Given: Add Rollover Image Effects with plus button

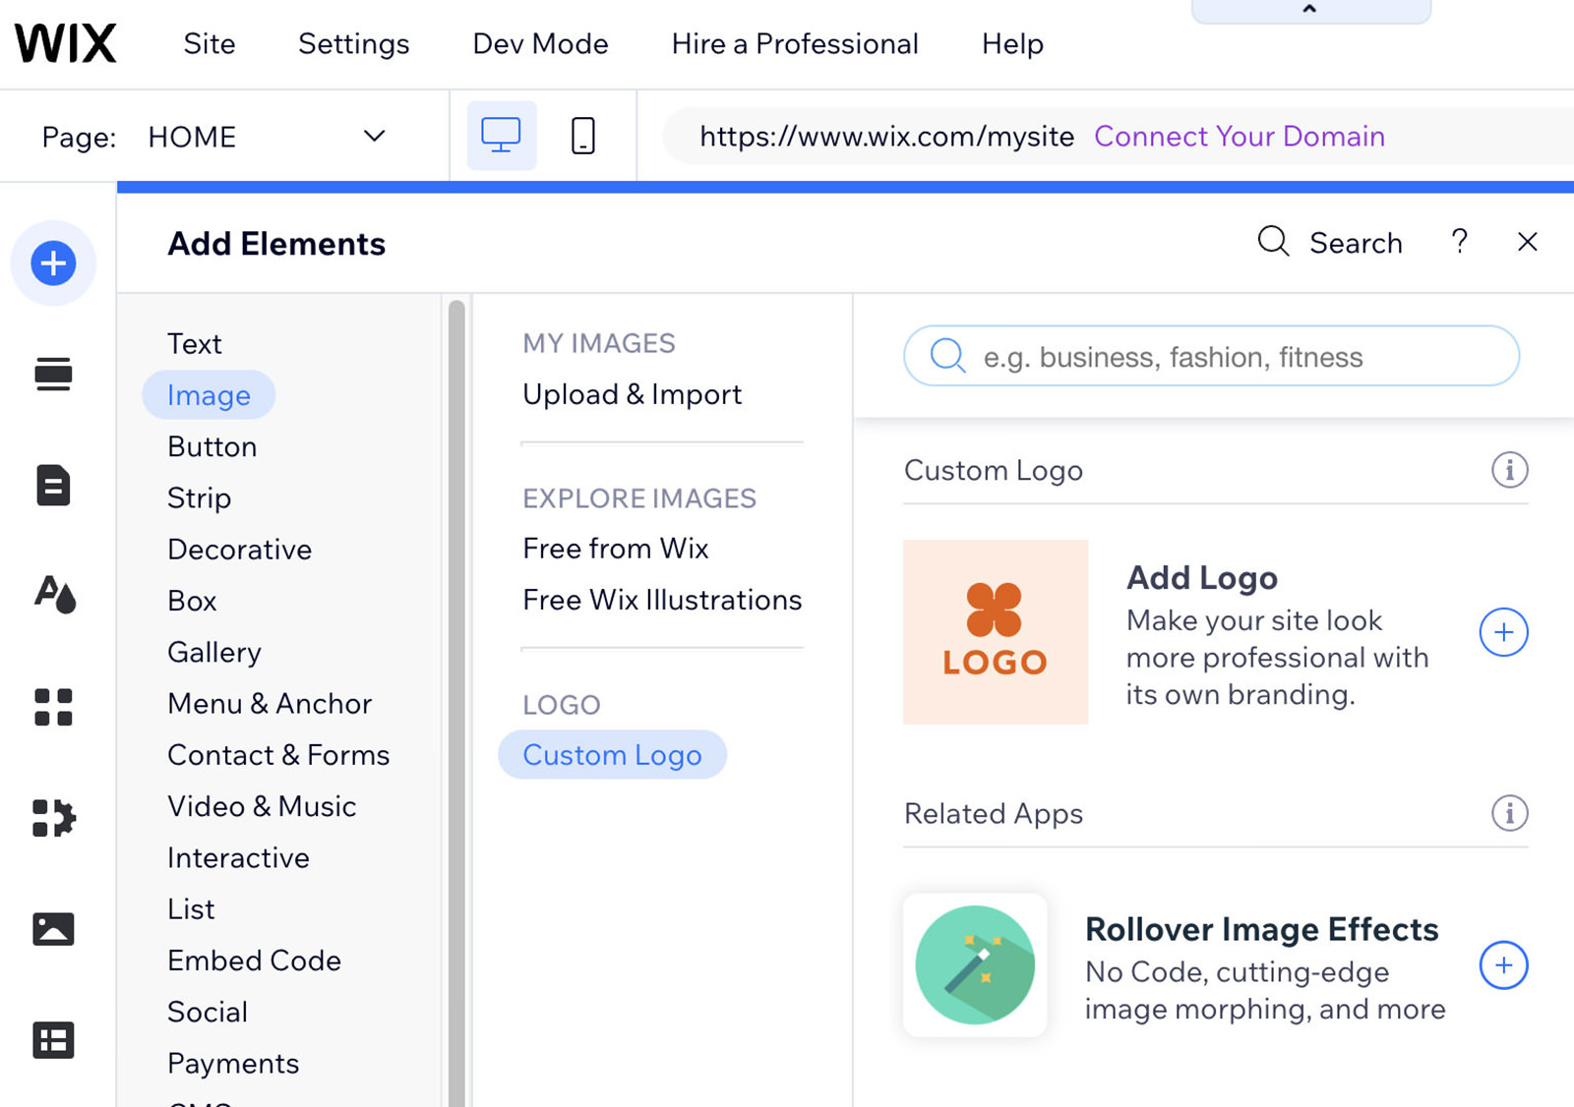Looking at the screenshot, I should [x=1503, y=965].
